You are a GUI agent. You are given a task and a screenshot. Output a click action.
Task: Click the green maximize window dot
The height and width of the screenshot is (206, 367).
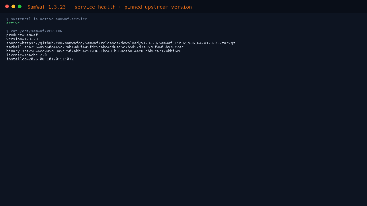[x=19, y=7]
